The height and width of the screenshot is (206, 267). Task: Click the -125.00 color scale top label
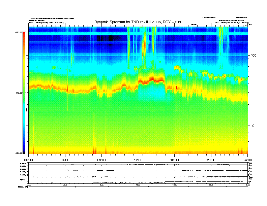[19, 32]
